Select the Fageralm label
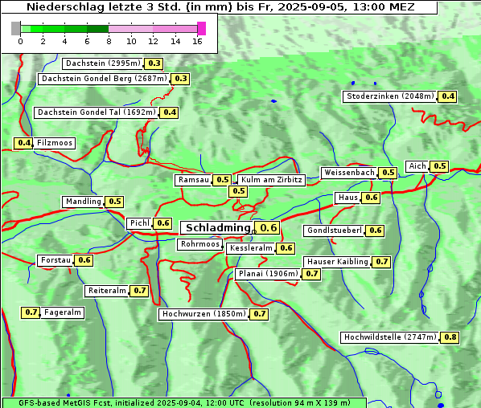 (x=62, y=312)
